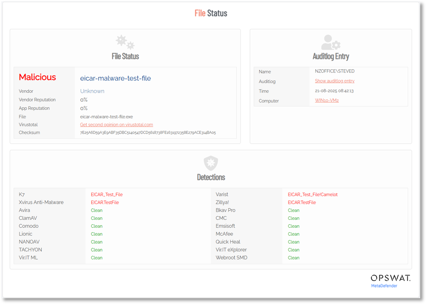This screenshot has width=426, height=304.
Task: Click the 'Auditlog Entry' panel heading
Action: [331, 57]
